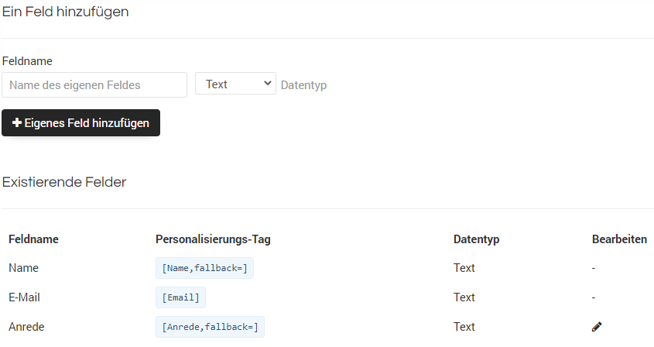The image size is (654, 347).
Task: Click the plus icon on add field button
Action: [x=17, y=122]
